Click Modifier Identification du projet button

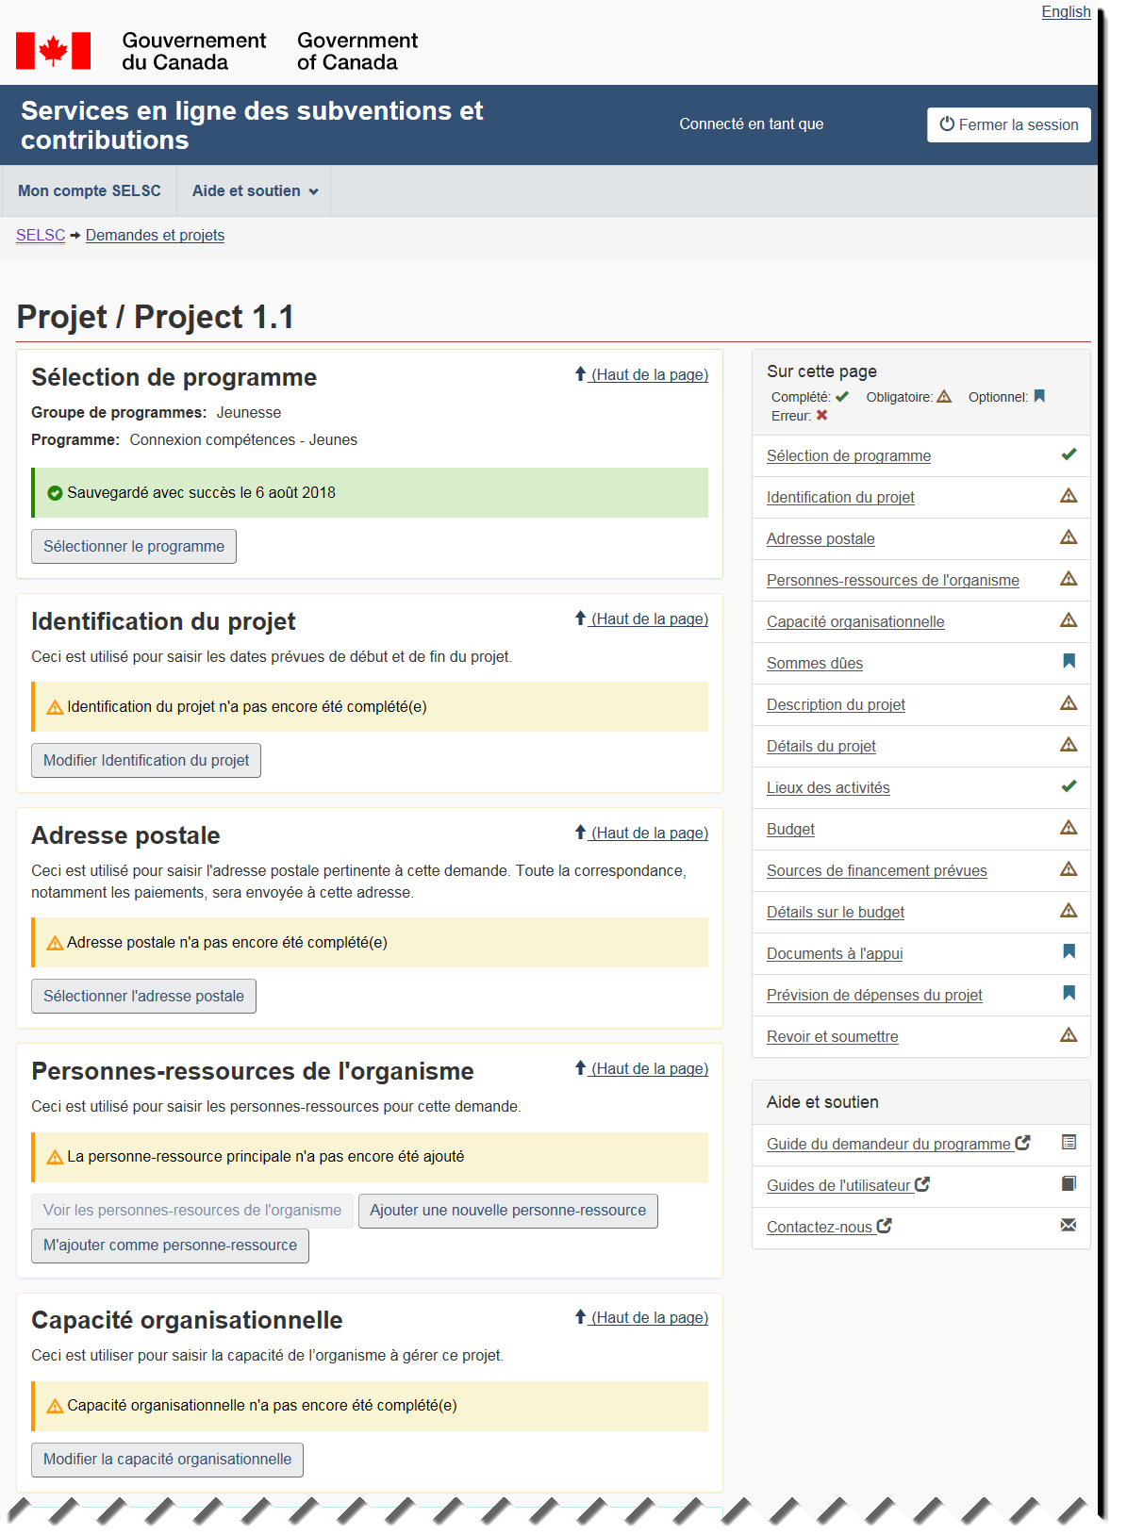click(146, 761)
